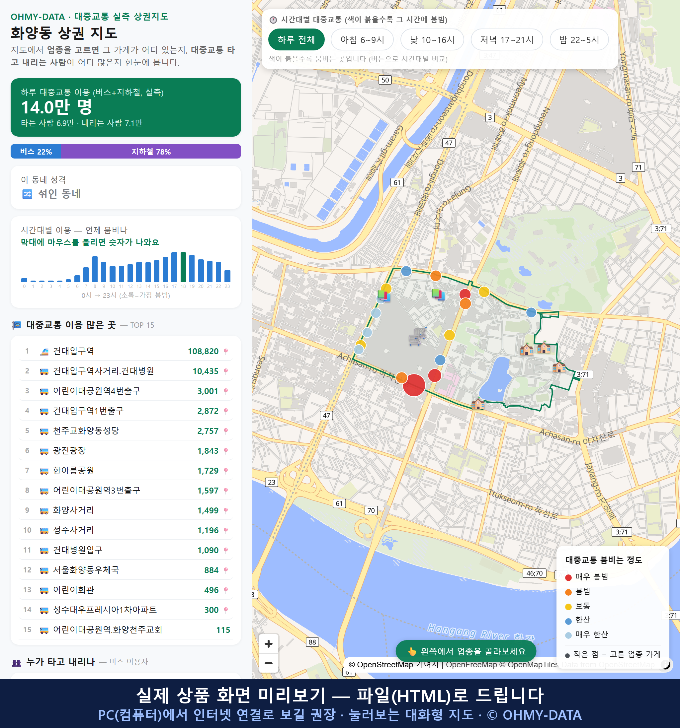Image resolution: width=680 pixels, height=728 pixels.
Task: Click the 108,820 count in 건대입구역 row
Action: pos(203,352)
